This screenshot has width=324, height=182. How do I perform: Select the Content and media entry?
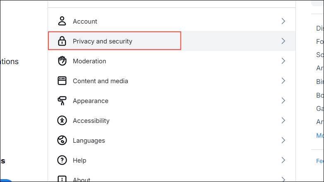point(100,81)
